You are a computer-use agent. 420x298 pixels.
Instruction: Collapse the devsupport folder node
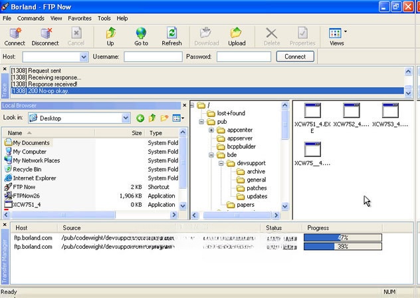(x=221, y=164)
